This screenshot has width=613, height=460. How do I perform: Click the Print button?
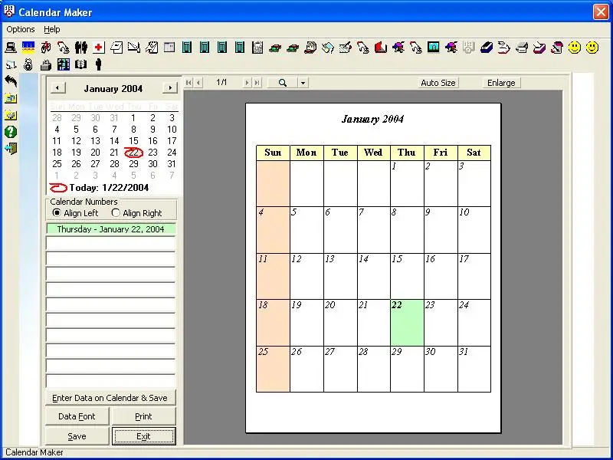pyautogui.click(x=143, y=416)
